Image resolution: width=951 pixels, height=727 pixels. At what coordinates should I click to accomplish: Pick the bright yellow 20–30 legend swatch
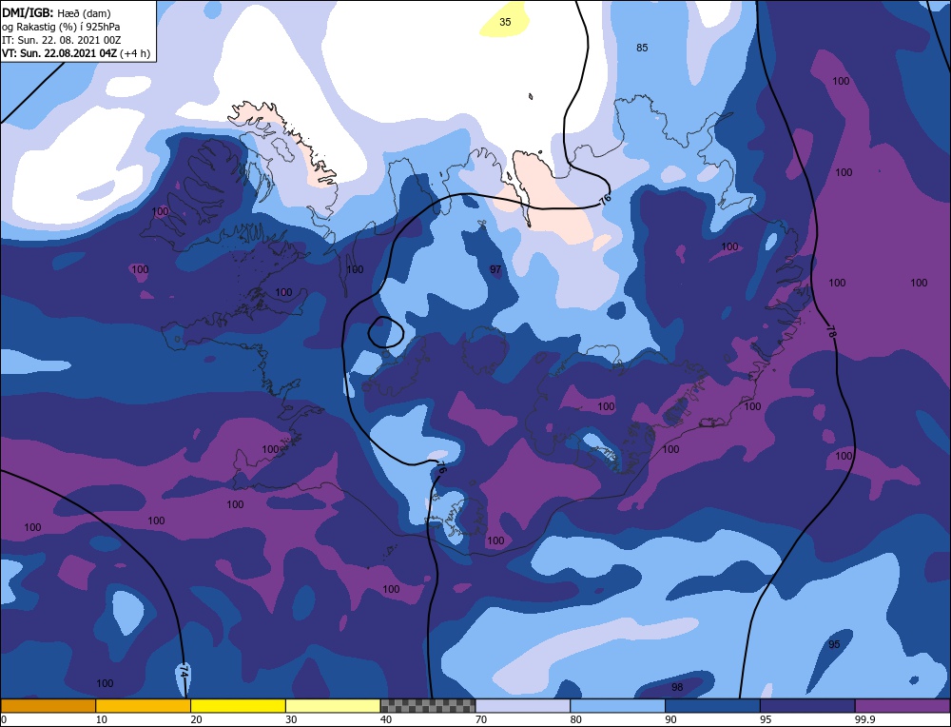[238, 705]
